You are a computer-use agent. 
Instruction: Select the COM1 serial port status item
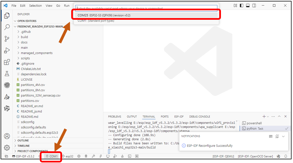click(52, 156)
